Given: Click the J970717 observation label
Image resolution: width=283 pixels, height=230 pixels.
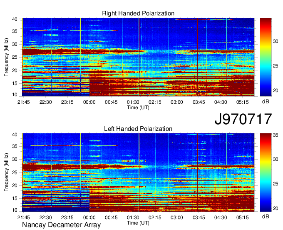Looking at the screenshot, I should 243,119.
